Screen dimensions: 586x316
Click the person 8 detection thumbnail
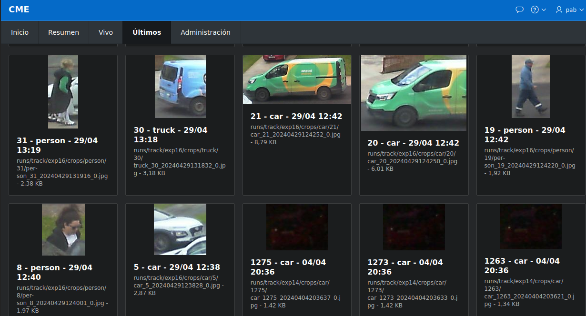62,229
